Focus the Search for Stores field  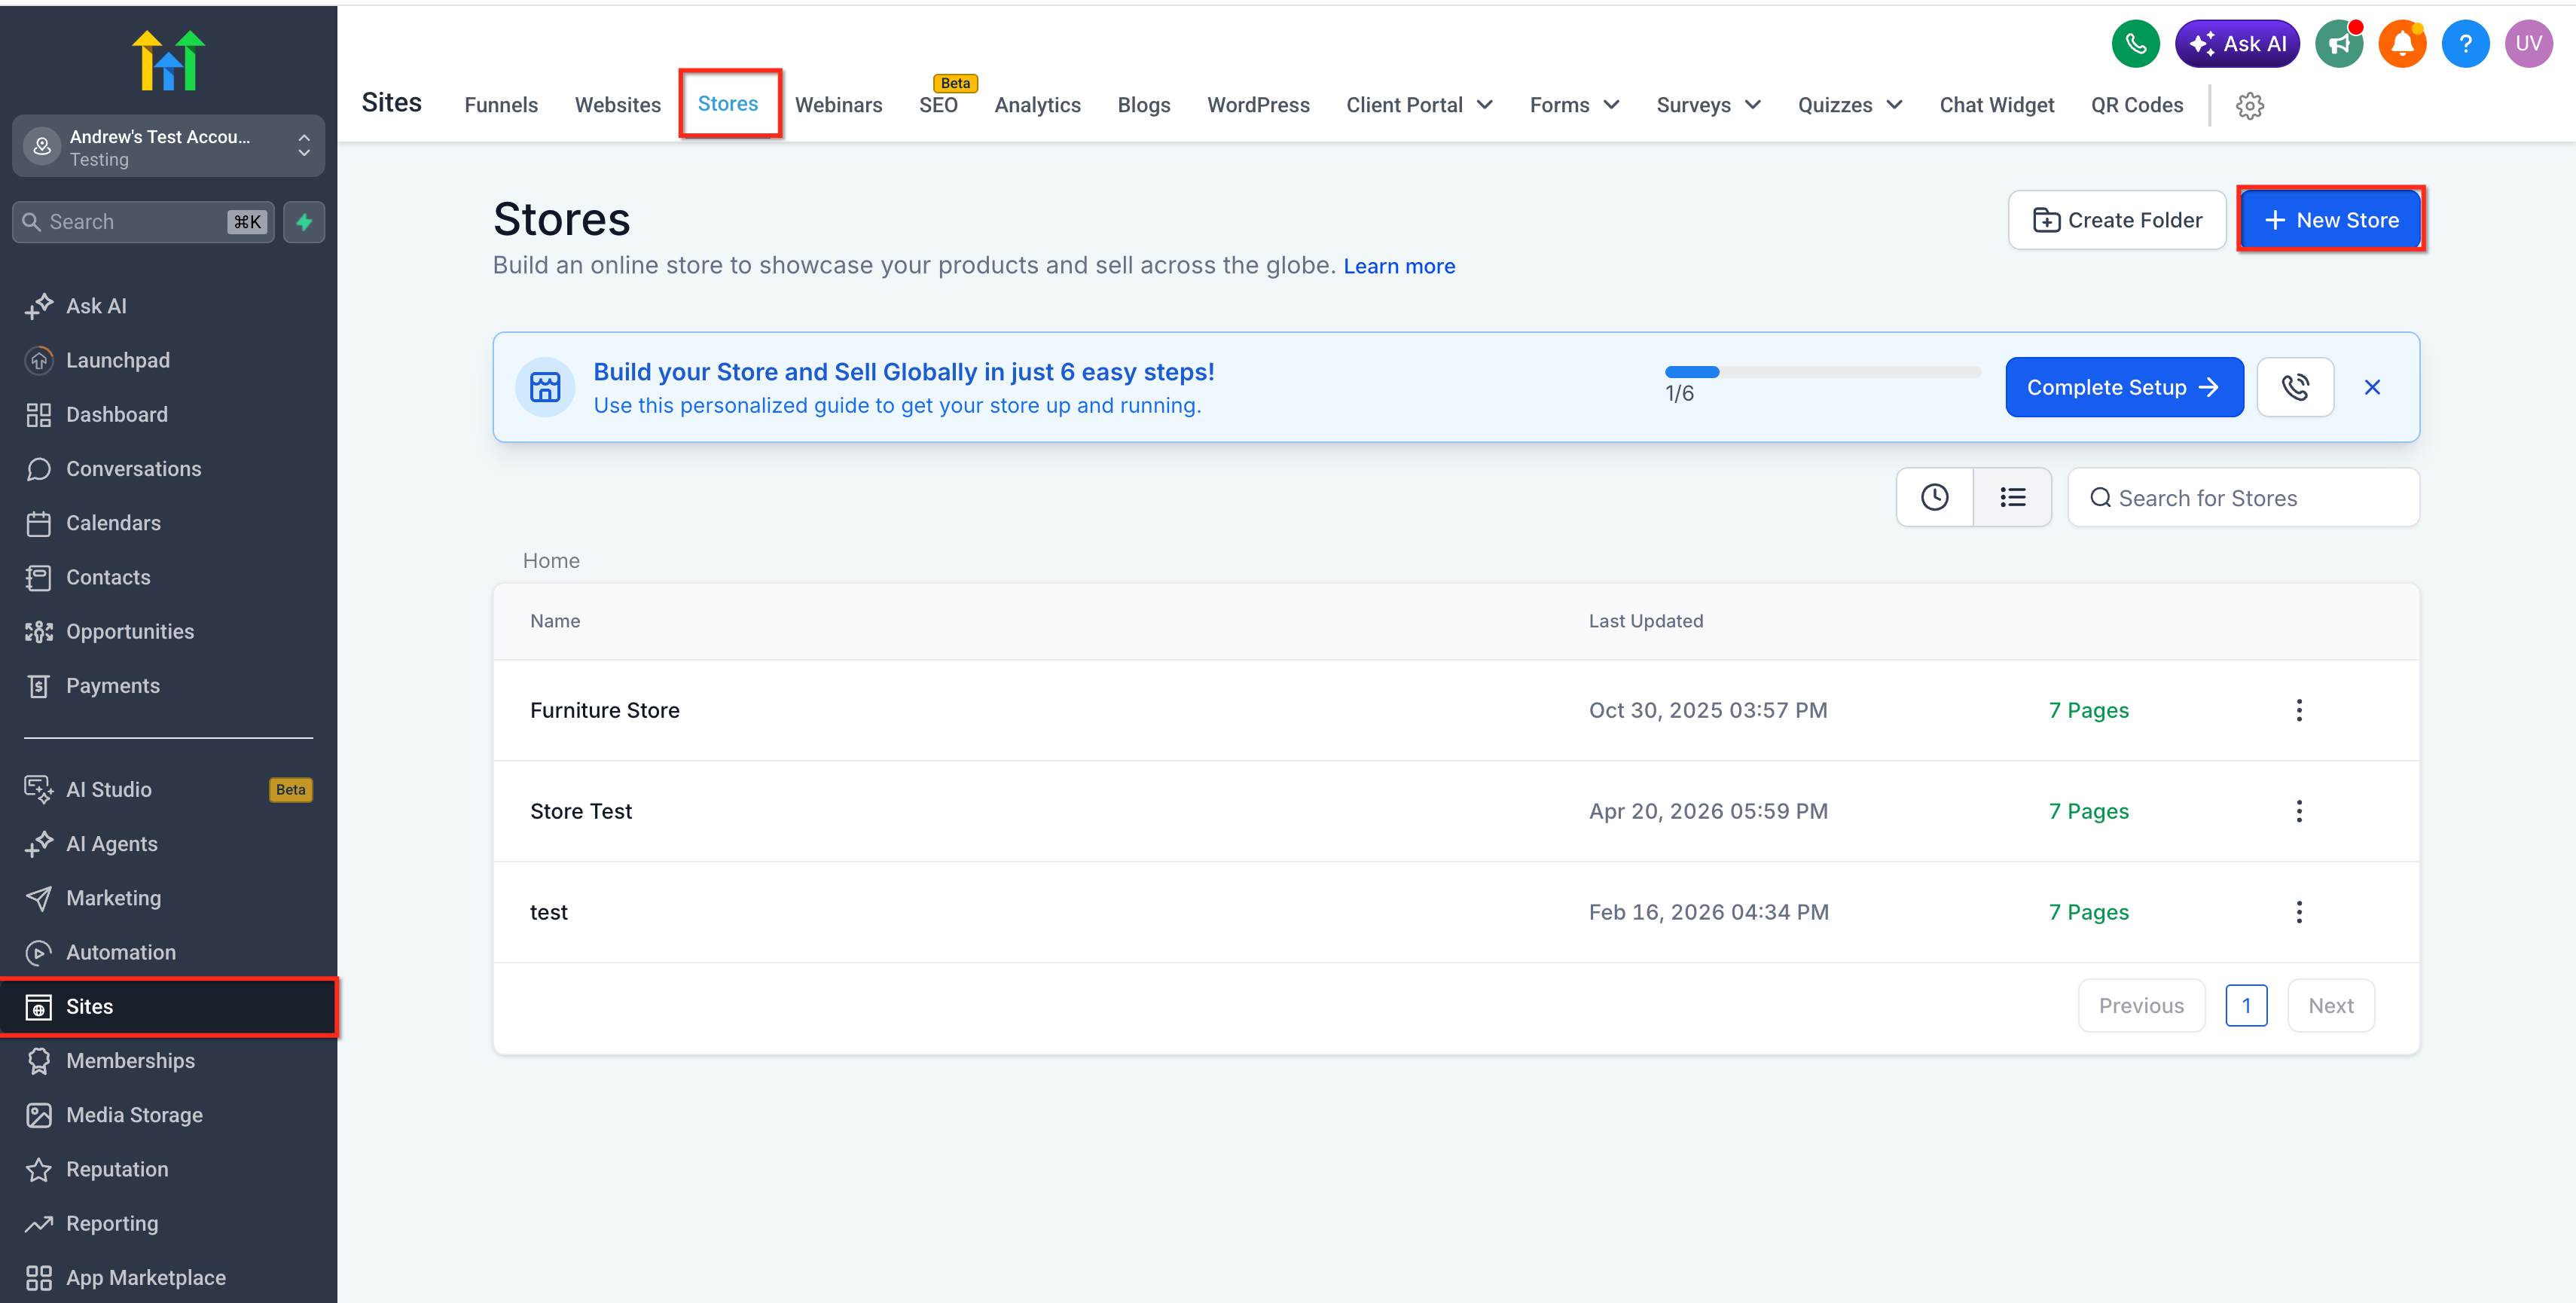pyautogui.click(x=2243, y=498)
